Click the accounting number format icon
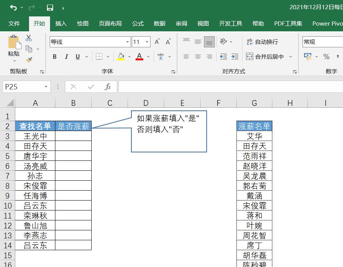Image resolution: width=343 pixels, height=267 pixels. [307, 57]
